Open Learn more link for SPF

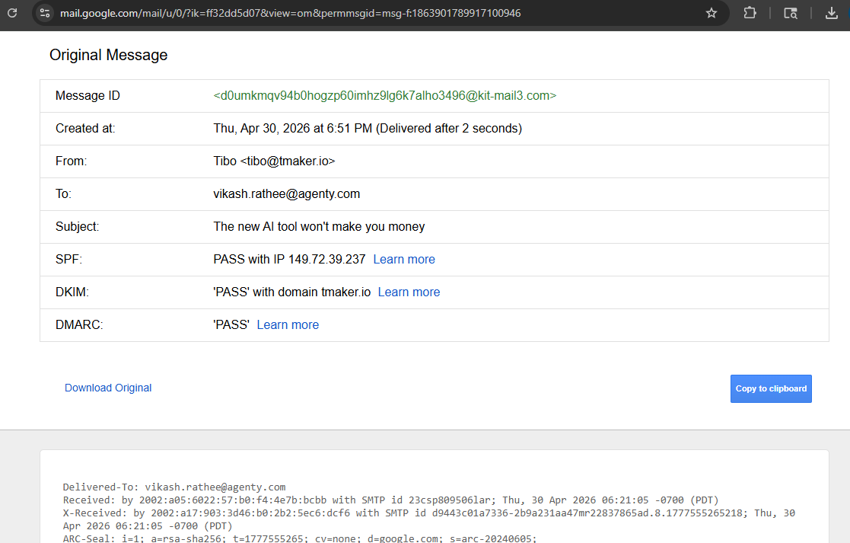[404, 259]
